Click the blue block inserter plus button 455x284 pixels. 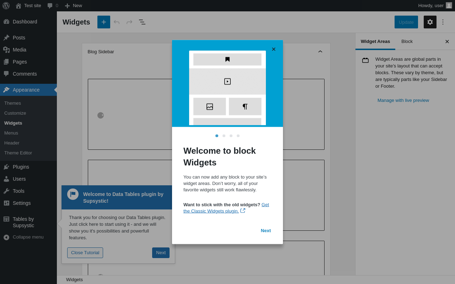click(x=104, y=22)
